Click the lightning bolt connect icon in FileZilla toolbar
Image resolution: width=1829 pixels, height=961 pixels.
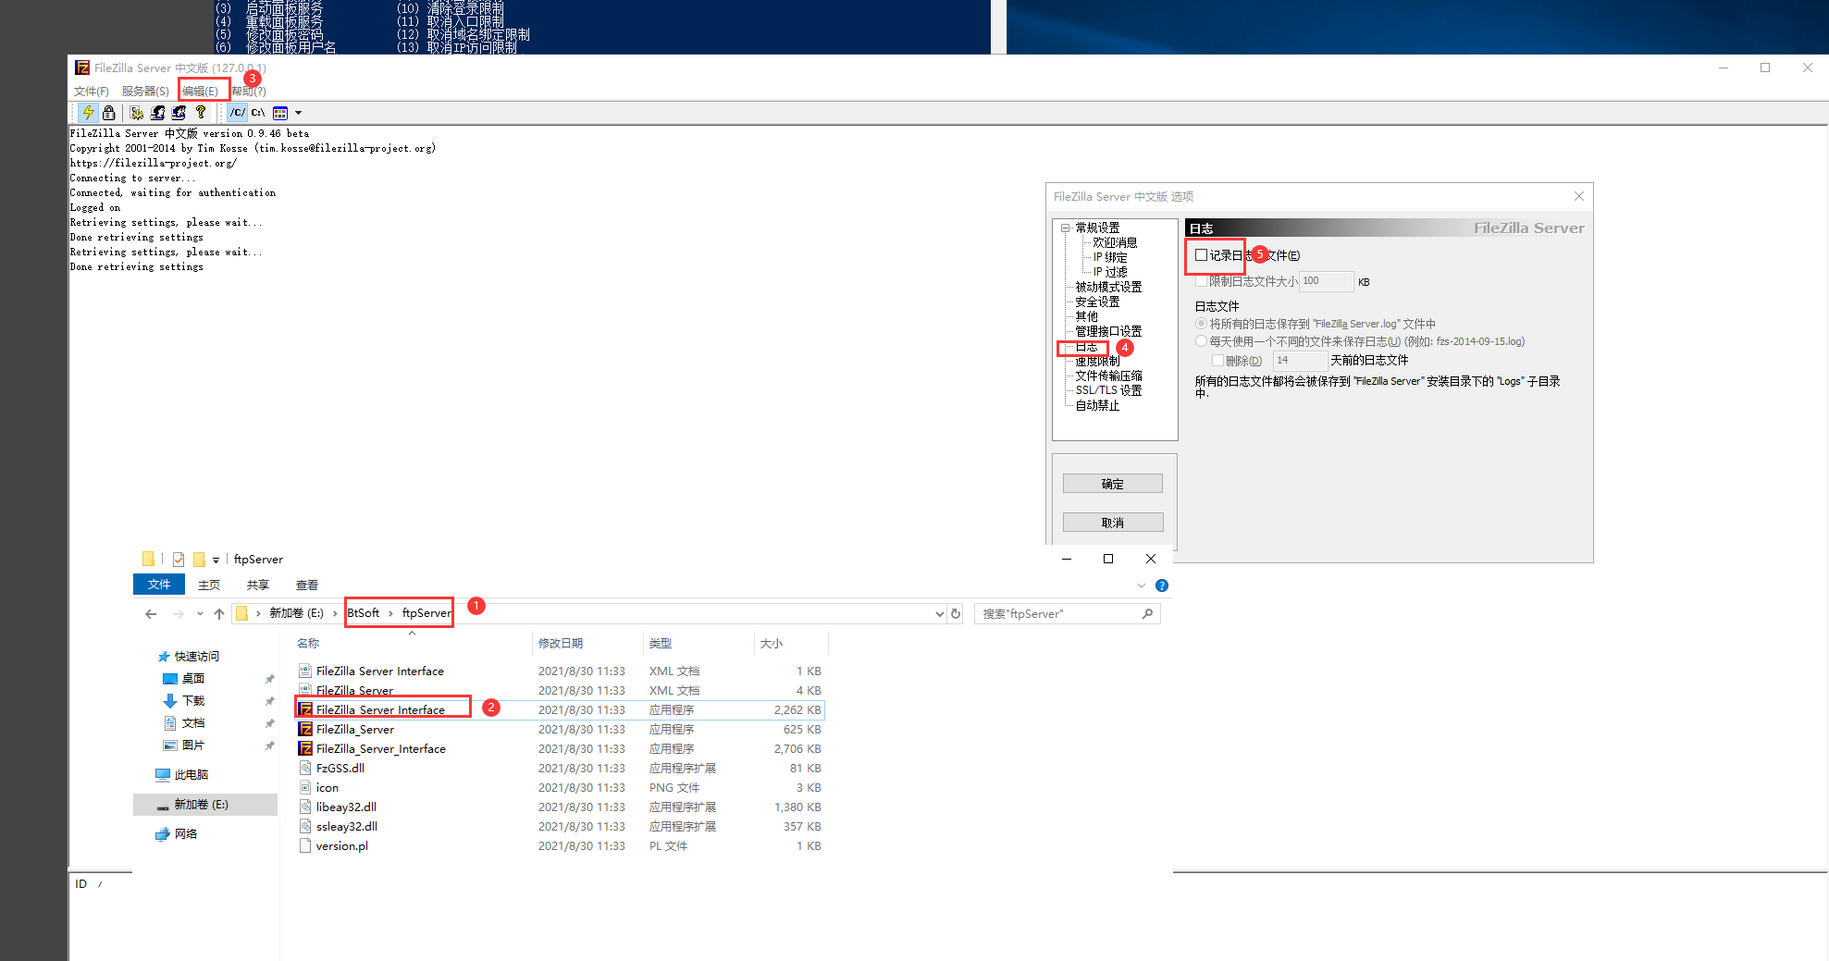pos(89,113)
